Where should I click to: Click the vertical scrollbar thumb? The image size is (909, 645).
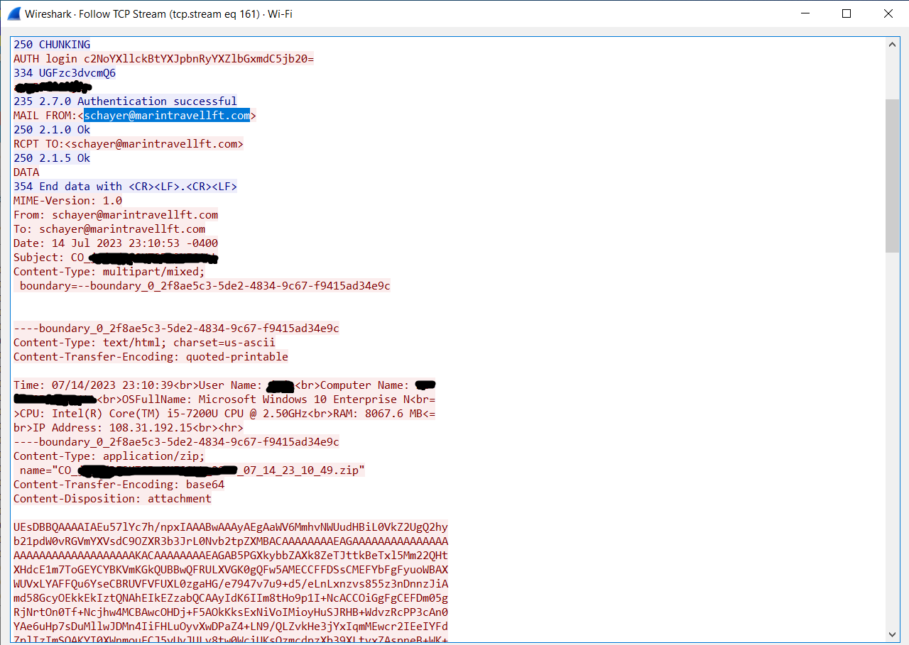pos(893,174)
